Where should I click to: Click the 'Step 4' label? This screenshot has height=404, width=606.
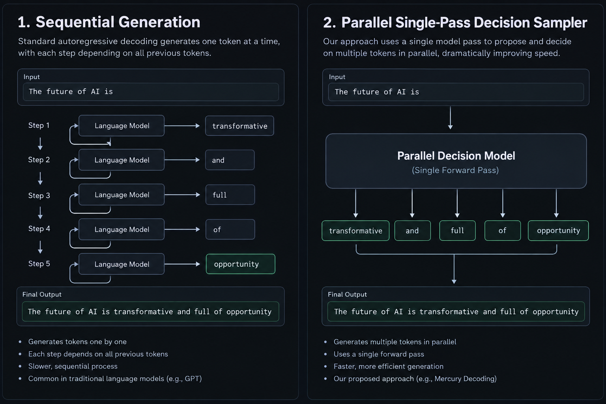(39, 229)
